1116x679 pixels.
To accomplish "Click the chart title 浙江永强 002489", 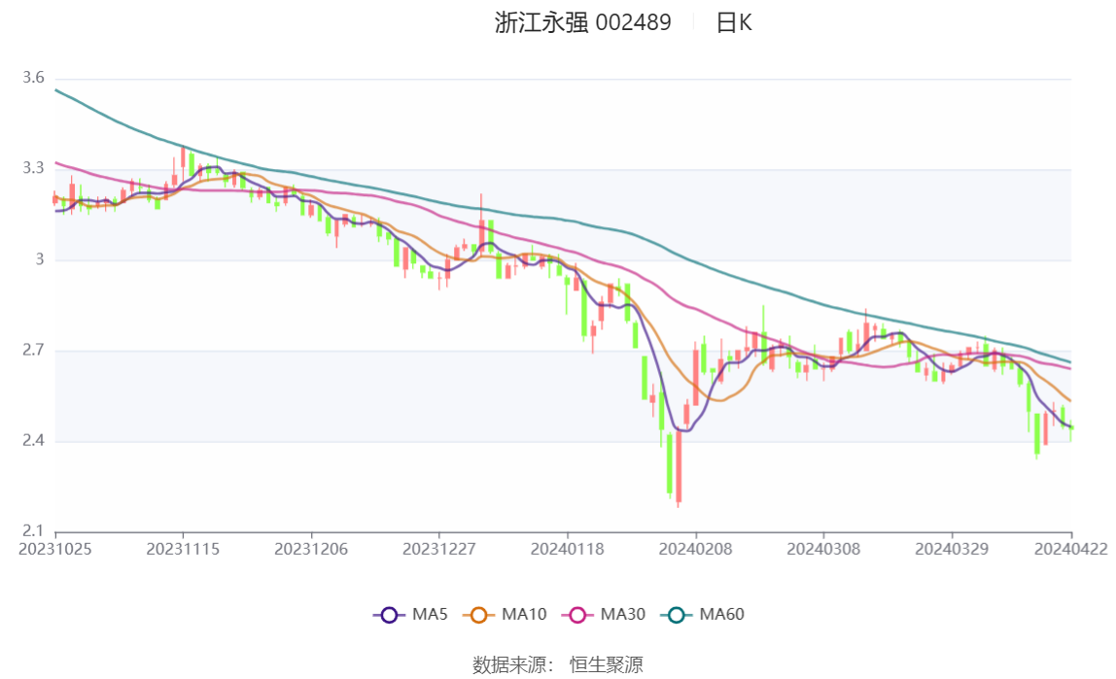I will [583, 22].
